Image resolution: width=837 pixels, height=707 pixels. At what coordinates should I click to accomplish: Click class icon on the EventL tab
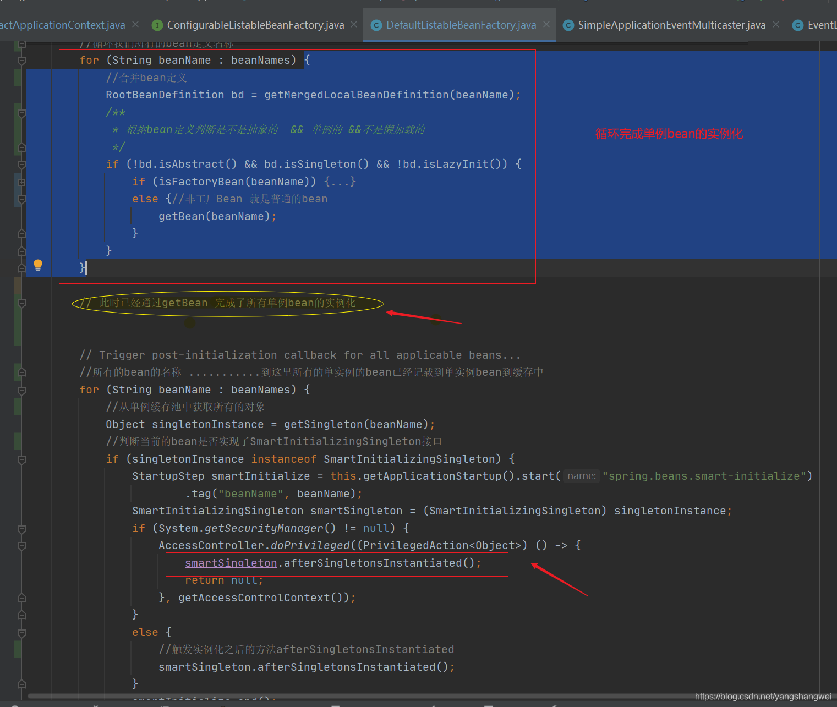[x=797, y=25]
